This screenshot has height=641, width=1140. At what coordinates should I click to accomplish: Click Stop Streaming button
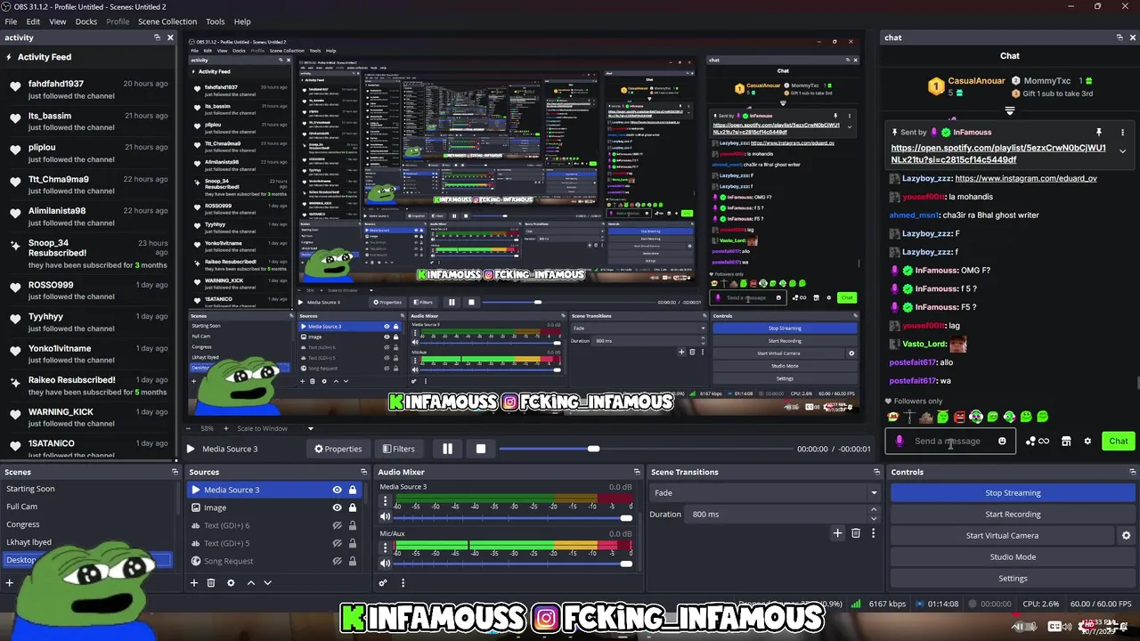click(1013, 492)
